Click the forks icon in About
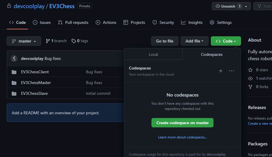Screen dimensions: 272x157 pyautogui.click(x=250, y=87)
